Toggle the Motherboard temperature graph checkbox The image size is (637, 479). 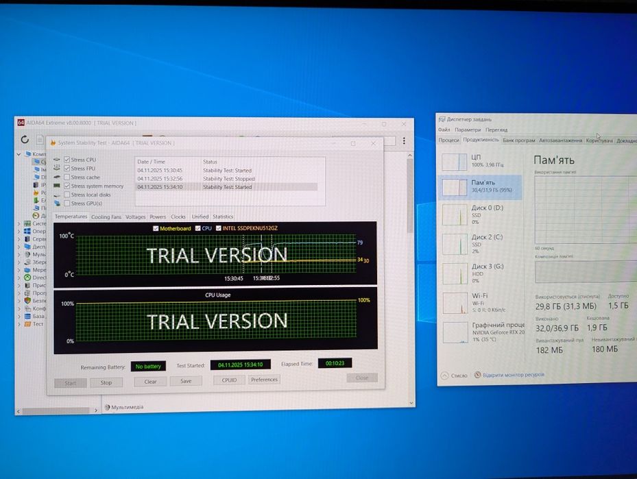pos(156,228)
